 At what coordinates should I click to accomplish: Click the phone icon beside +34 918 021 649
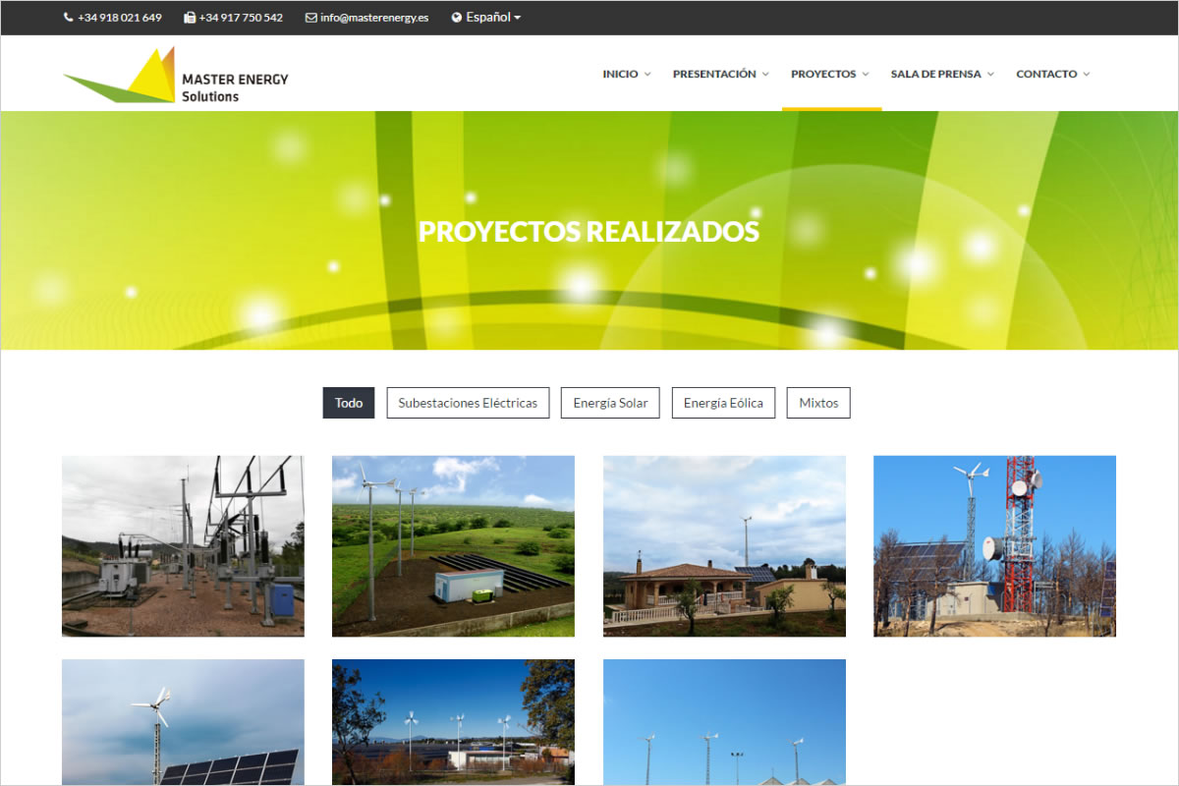[x=68, y=18]
